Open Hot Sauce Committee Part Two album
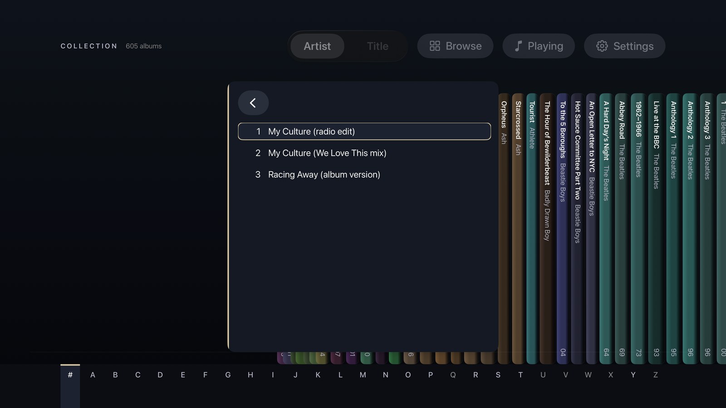 pyautogui.click(x=577, y=228)
